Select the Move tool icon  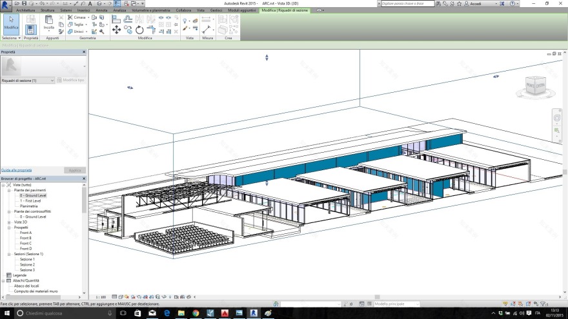click(x=116, y=30)
